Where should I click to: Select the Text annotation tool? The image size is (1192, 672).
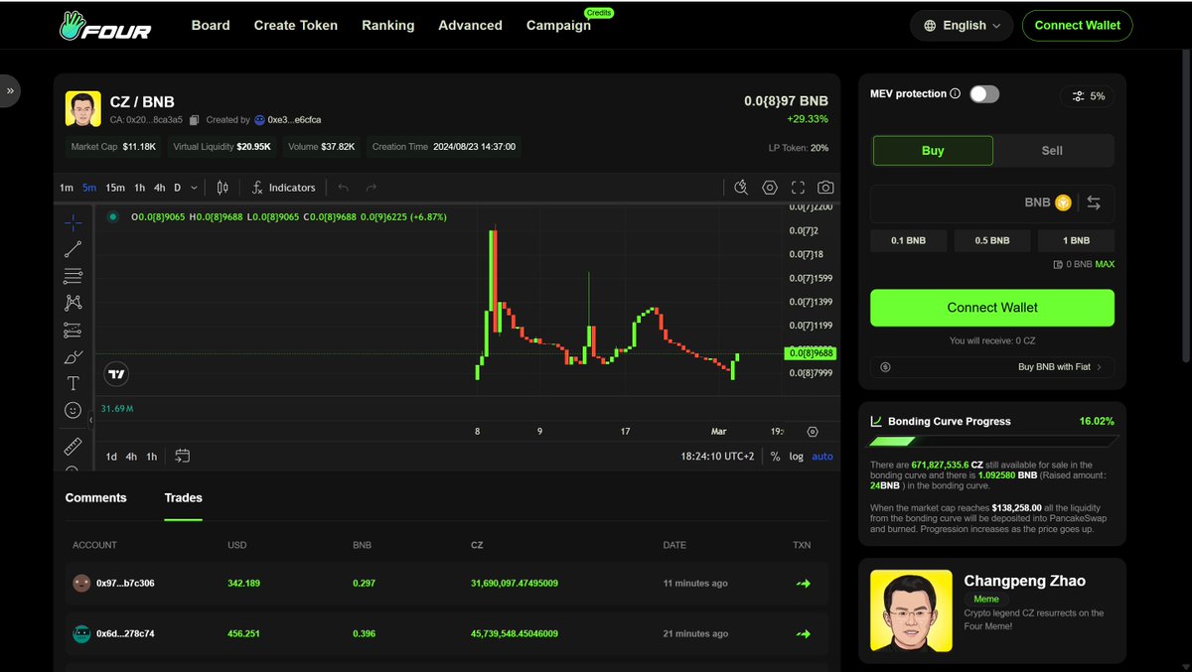click(x=73, y=383)
